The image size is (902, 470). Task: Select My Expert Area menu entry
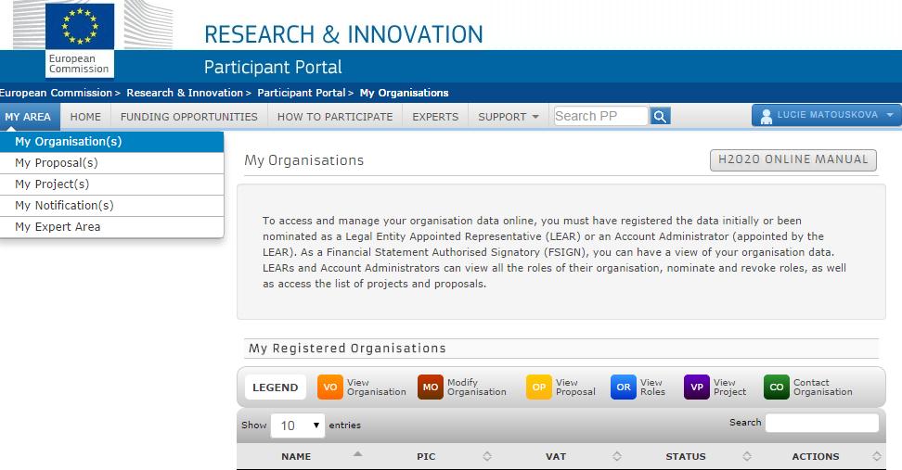[x=111, y=226]
